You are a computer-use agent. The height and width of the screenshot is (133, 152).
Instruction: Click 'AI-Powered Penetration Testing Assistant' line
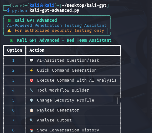(x=57, y=26)
